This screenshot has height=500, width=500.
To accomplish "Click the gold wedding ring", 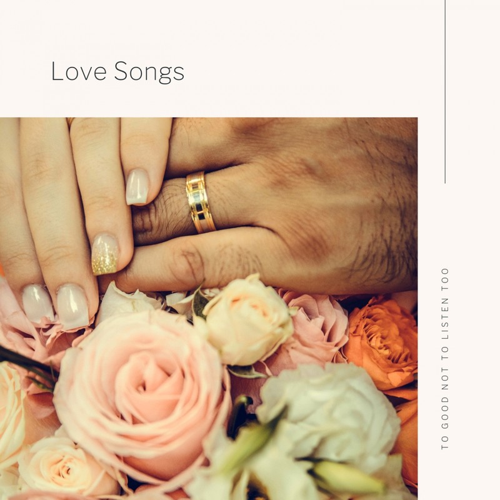I will click(x=200, y=202).
